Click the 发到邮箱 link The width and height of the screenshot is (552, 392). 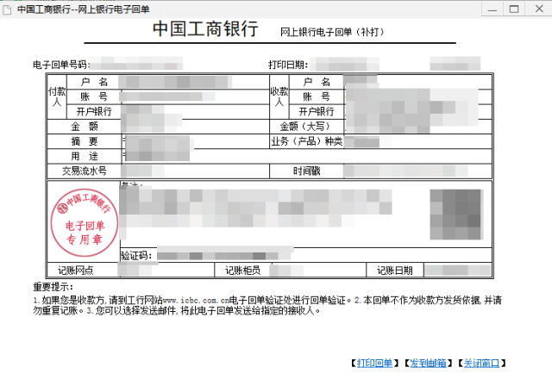click(428, 363)
